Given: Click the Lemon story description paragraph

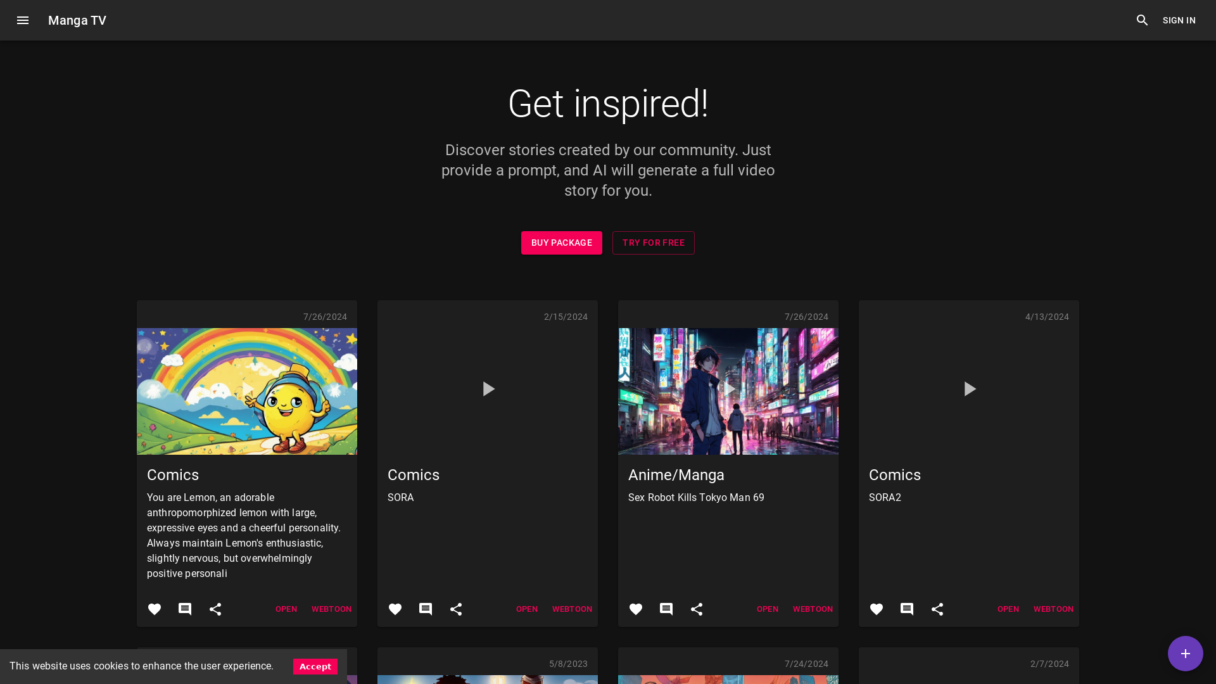Looking at the screenshot, I should (244, 536).
